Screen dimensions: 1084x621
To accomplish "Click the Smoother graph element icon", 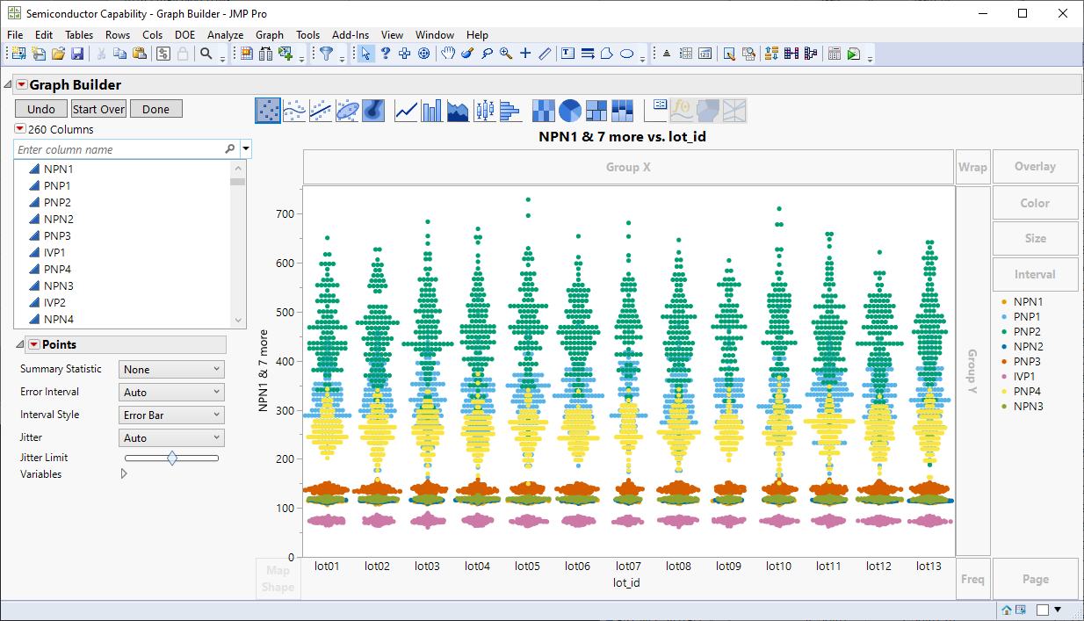I will pyautogui.click(x=295, y=111).
